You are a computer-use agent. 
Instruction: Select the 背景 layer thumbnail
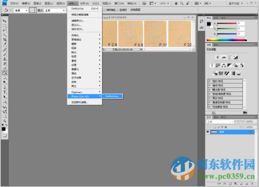tap(214, 132)
